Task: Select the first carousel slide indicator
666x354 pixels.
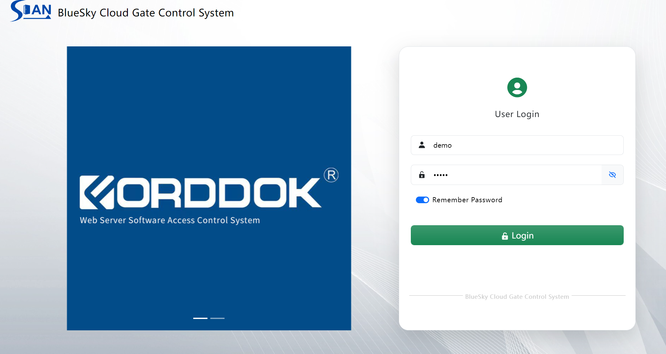Action: click(x=200, y=318)
